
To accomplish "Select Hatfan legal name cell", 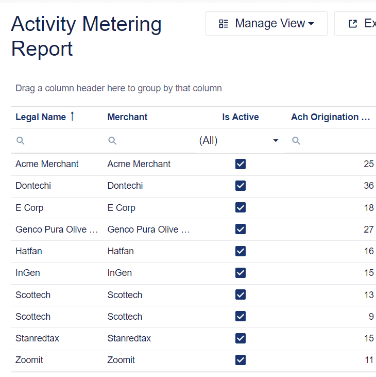I will click(x=29, y=251).
